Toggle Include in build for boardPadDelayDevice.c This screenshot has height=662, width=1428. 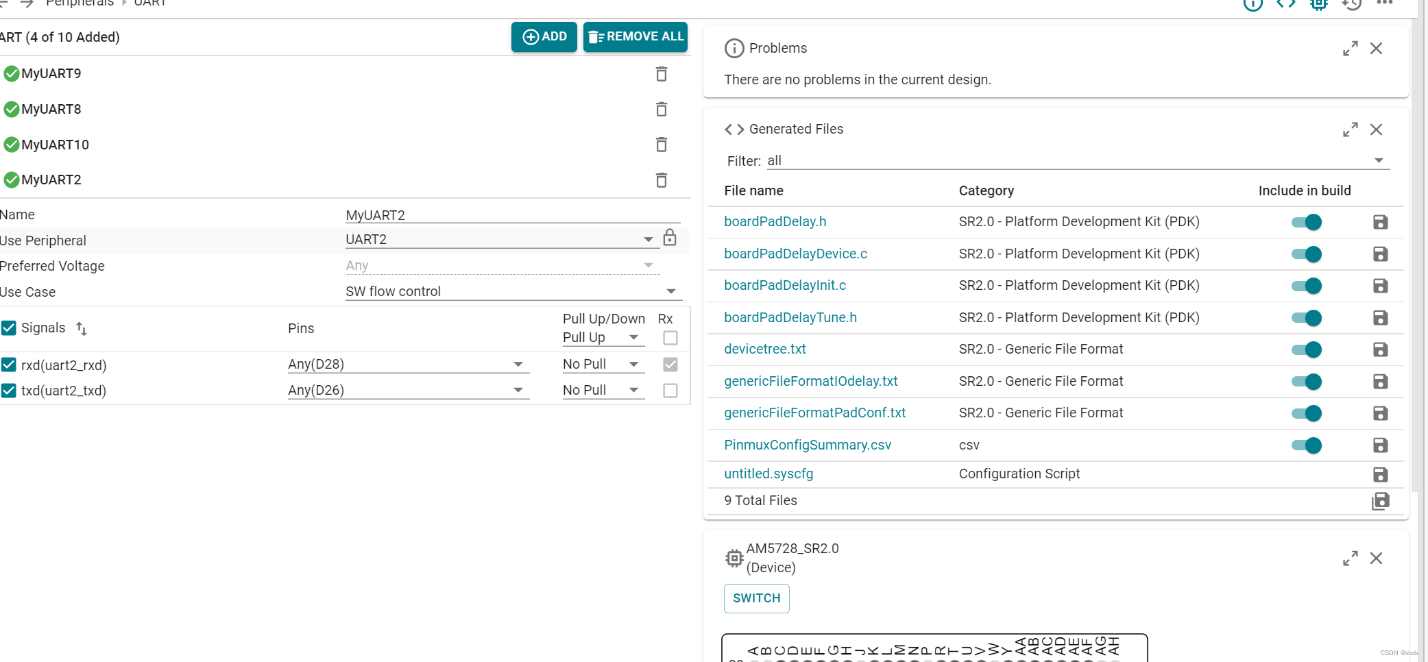1307,254
